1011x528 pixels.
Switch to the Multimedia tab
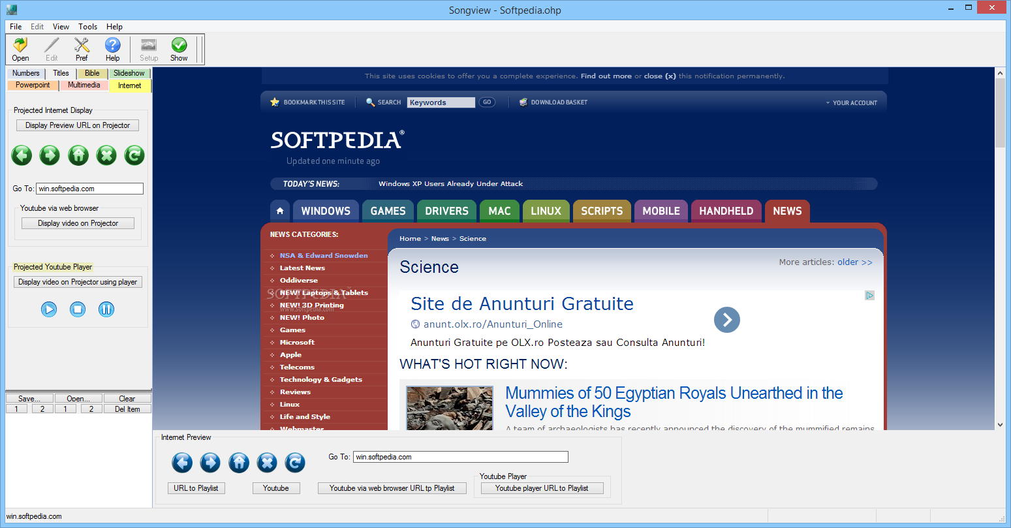[x=84, y=85]
